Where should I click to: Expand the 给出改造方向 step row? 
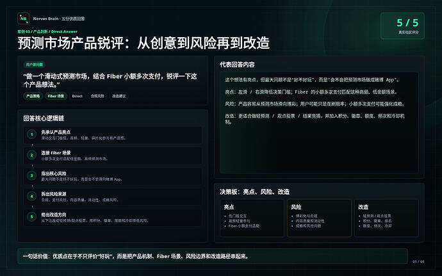coord(113,217)
